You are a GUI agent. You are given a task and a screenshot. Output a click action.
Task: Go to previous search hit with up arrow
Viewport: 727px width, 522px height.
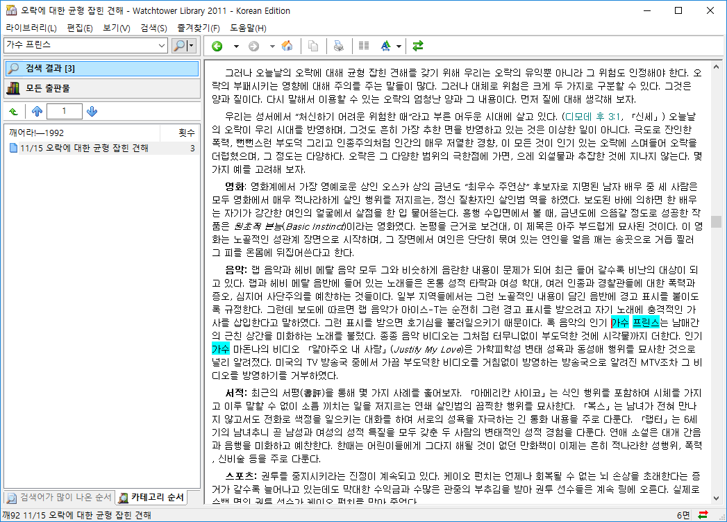click(37, 112)
